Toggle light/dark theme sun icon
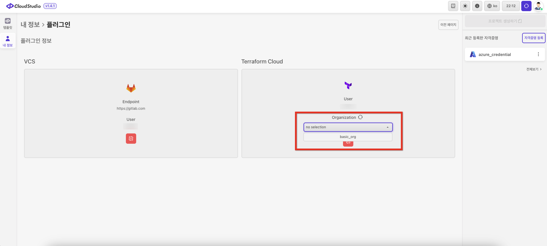The height and width of the screenshot is (246, 547). [465, 6]
